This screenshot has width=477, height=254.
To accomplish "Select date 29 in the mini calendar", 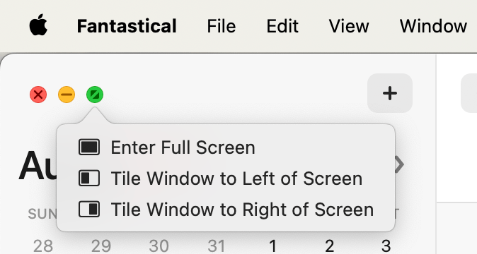I will 101,246.
